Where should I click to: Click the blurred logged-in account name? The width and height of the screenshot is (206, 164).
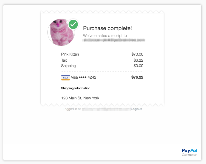point(106,109)
